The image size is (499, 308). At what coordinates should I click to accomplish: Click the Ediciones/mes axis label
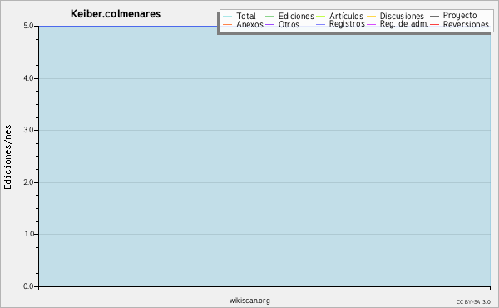pos(7,157)
